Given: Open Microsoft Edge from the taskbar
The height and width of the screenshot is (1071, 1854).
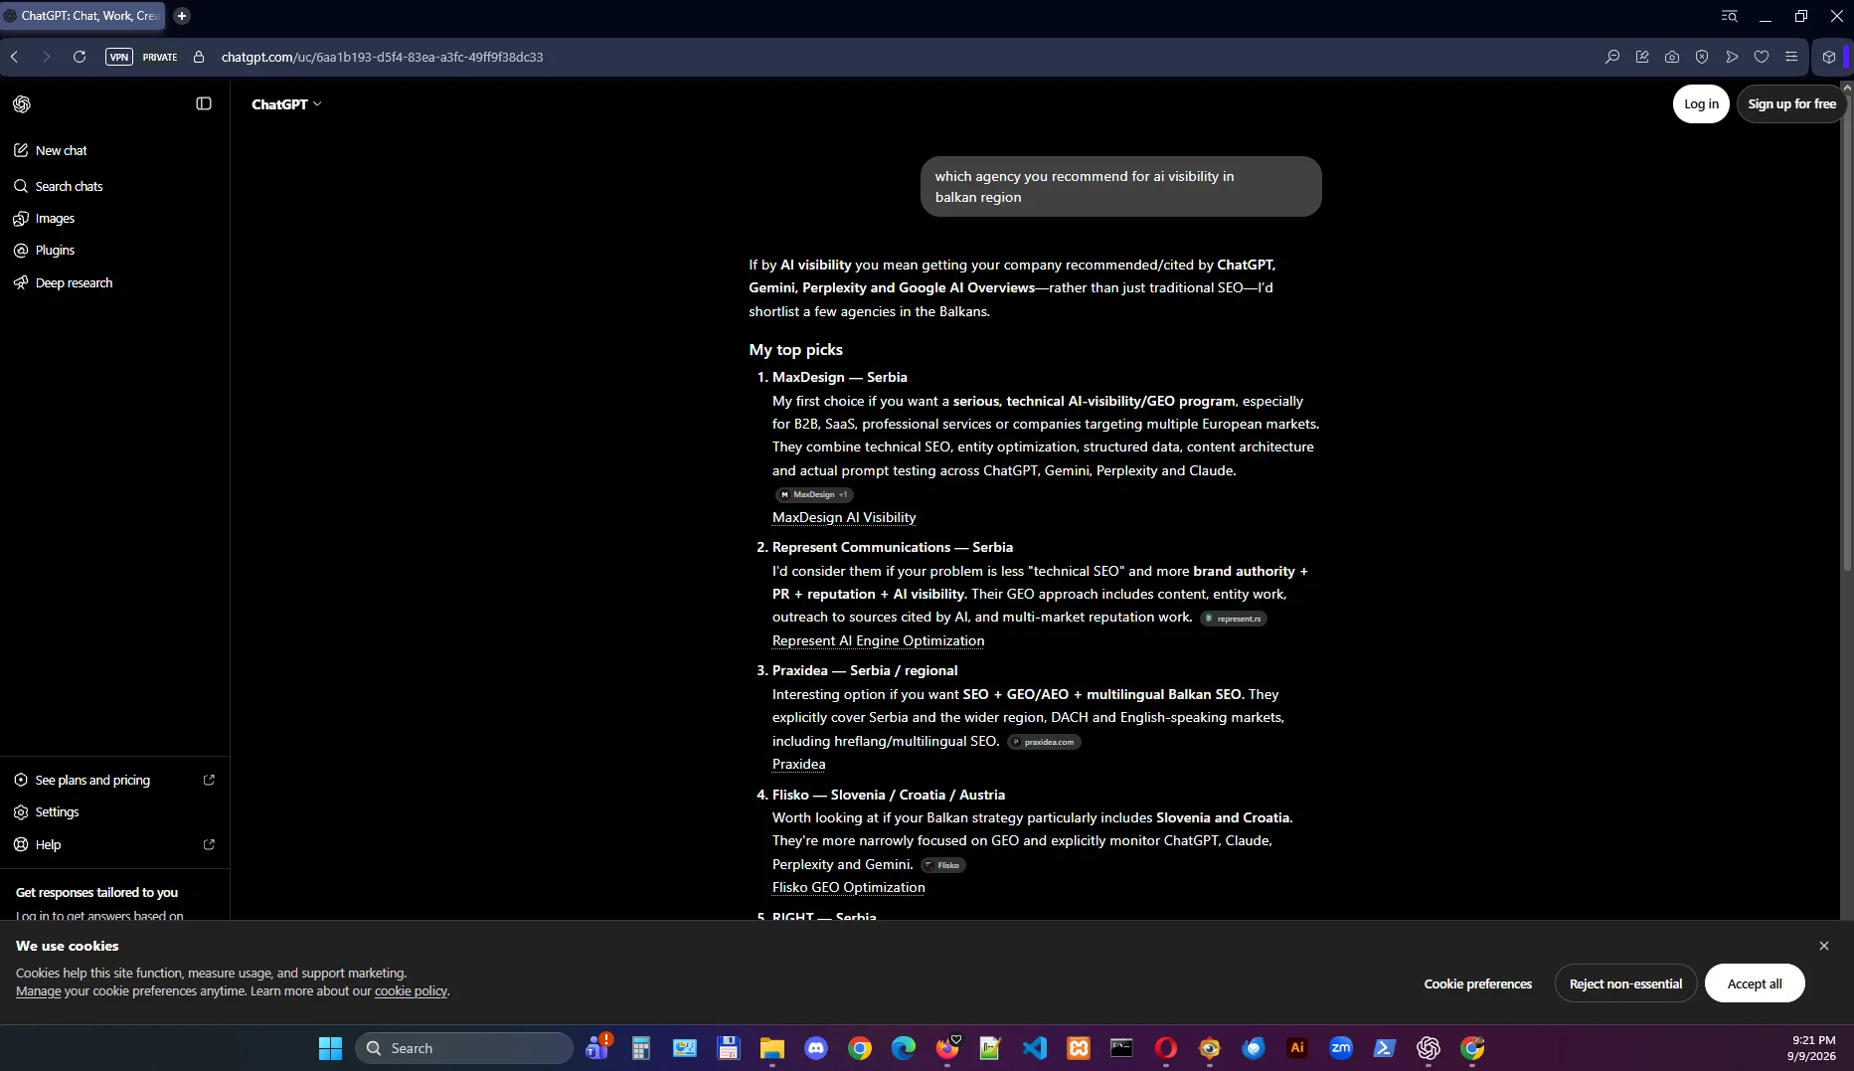Looking at the screenshot, I should [x=904, y=1048].
